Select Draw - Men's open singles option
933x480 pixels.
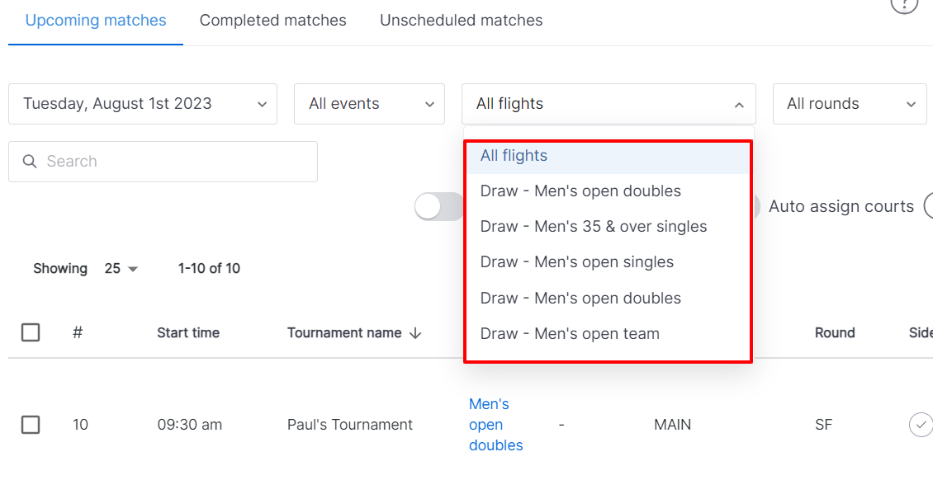(x=609, y=262)
